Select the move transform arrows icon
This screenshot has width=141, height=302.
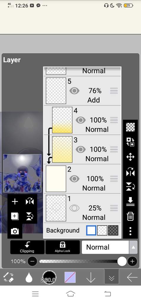(x=130, y=157)
